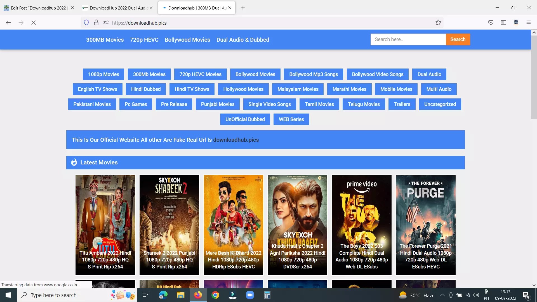
Task: Open the Wi-Fi network tray icon
Action: [x=468, y=295]
